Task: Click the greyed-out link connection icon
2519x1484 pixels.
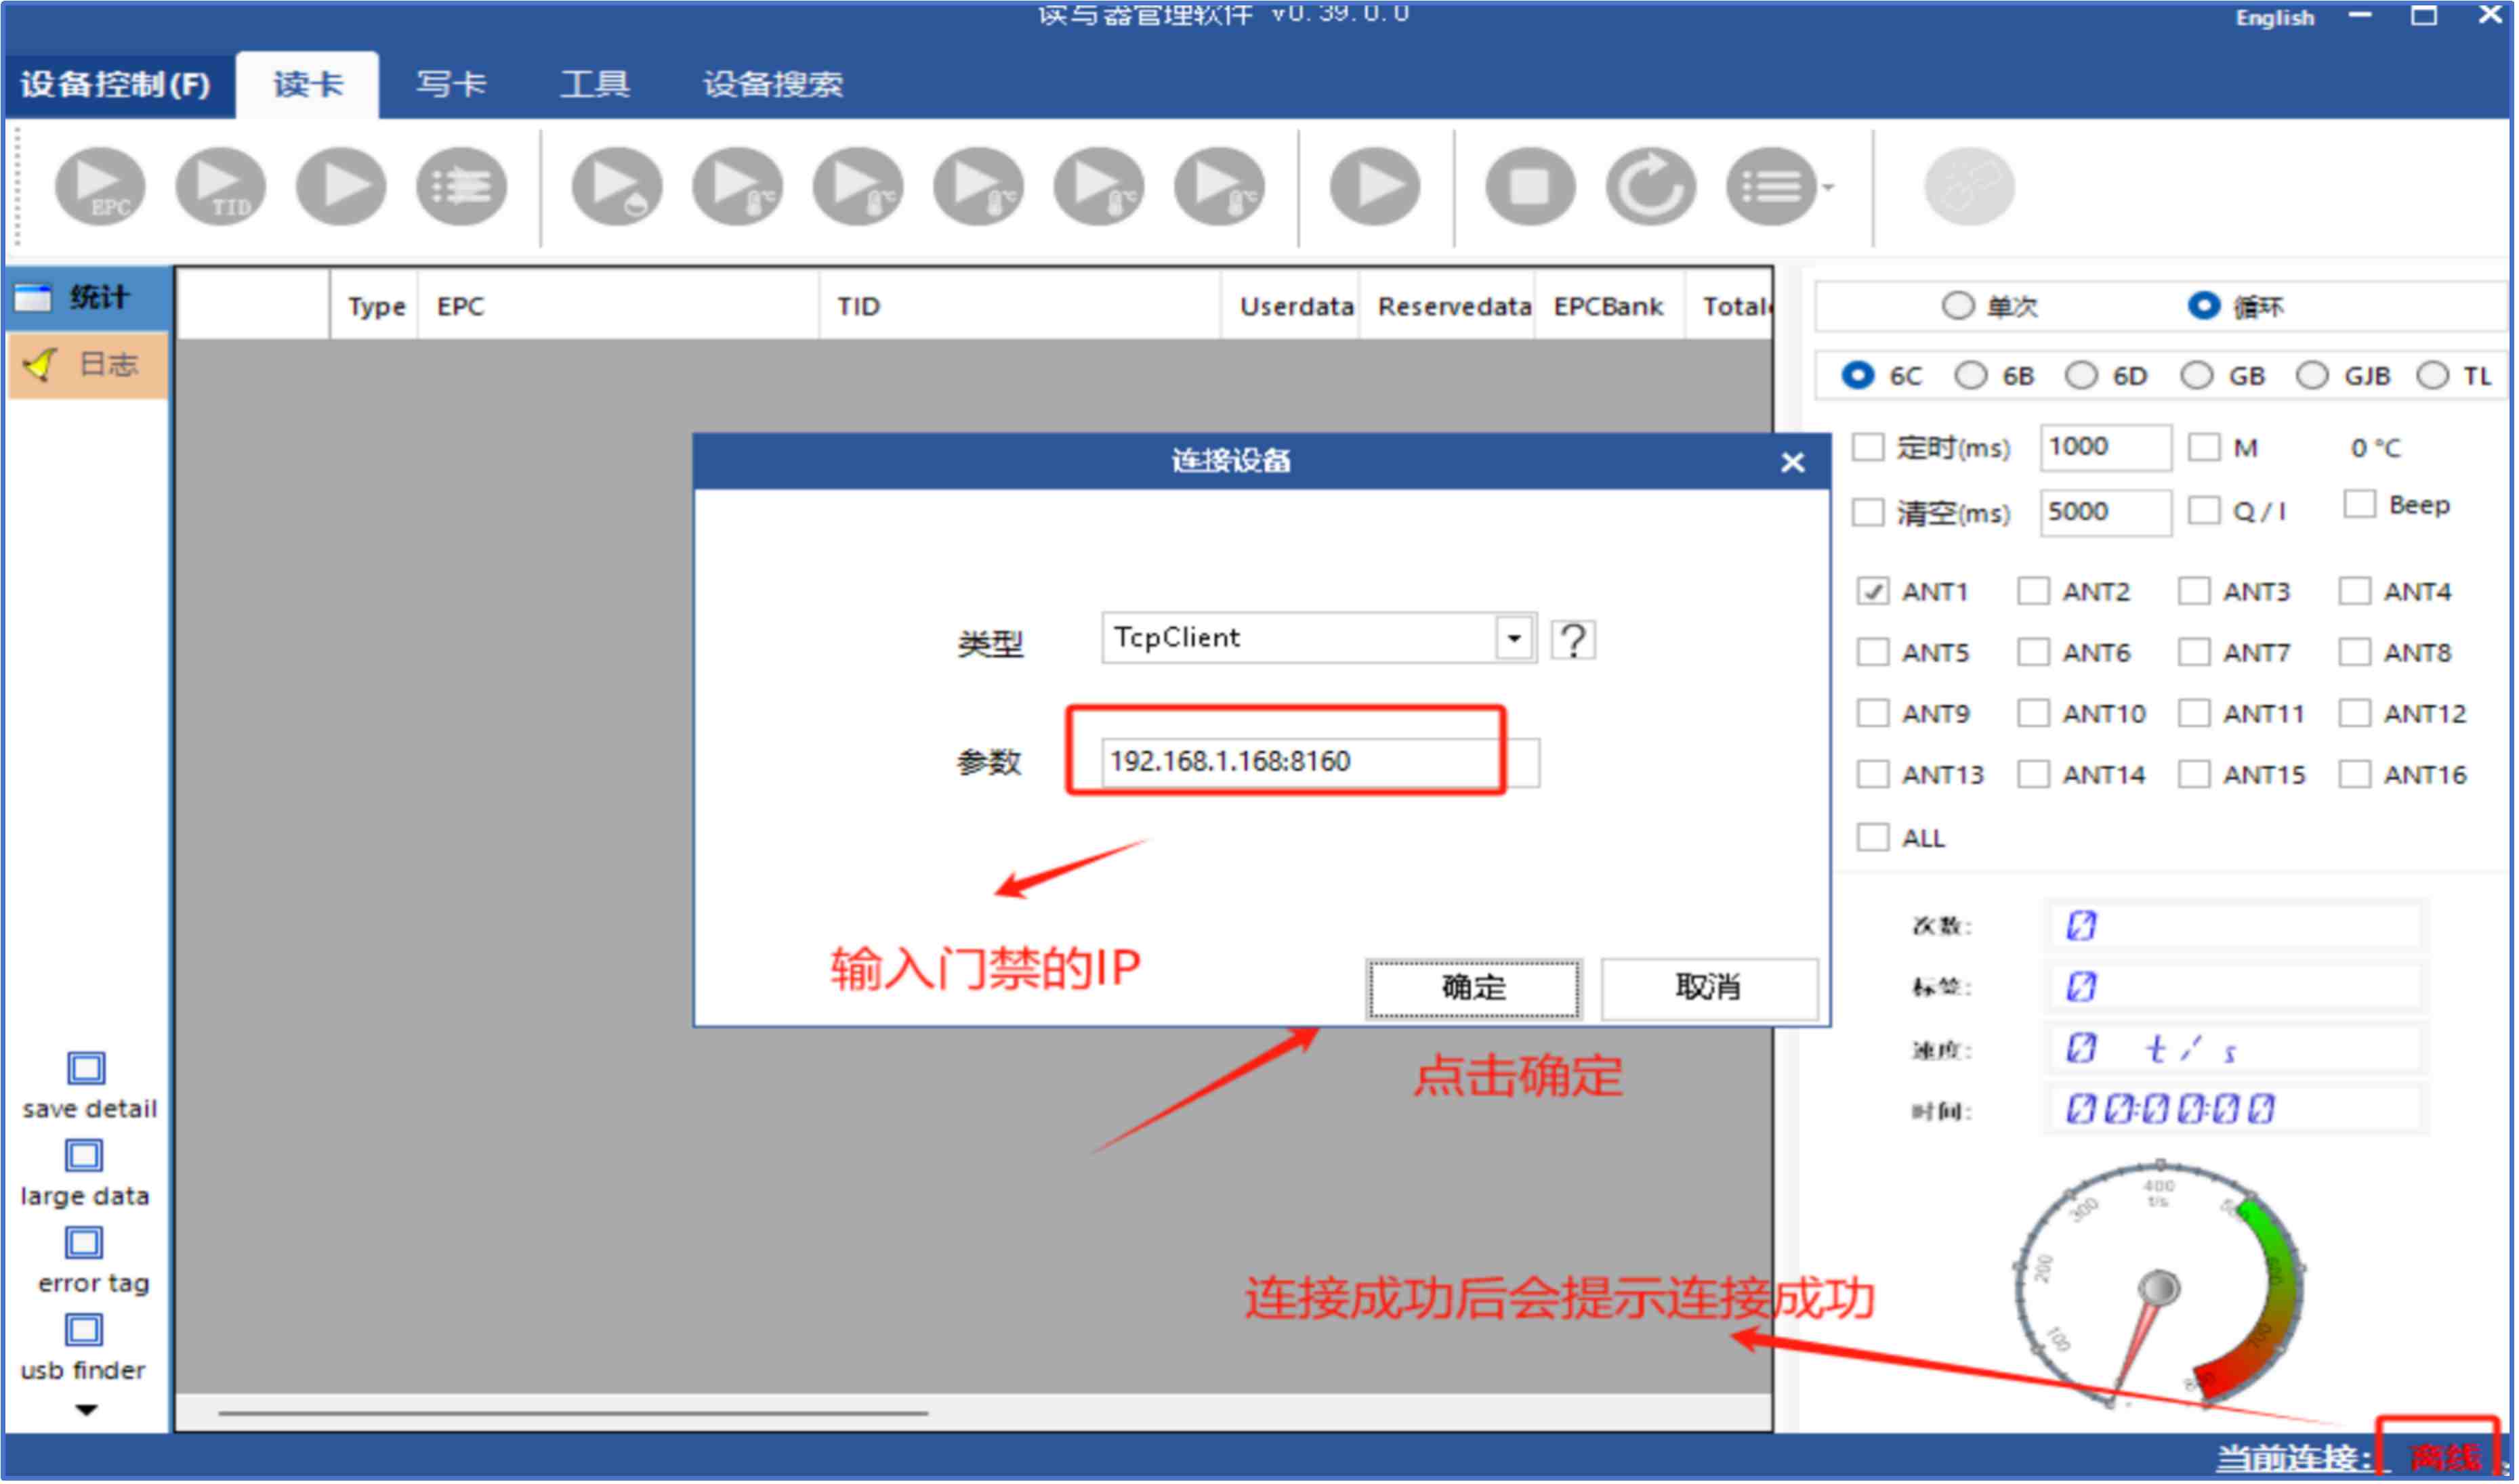Action: coord(1972,187)
